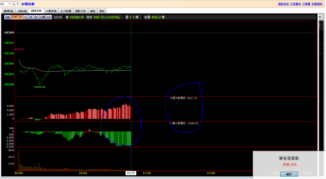326x179 pixels.
Task: Click the last top-right link, ending 通知
Action: pos(317,4)
